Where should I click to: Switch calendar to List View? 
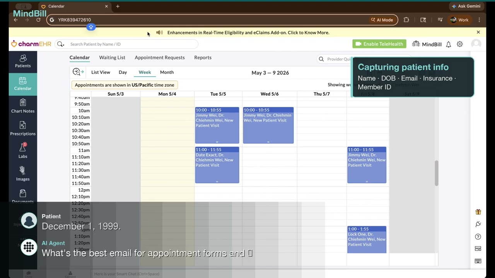coord(101,72)
